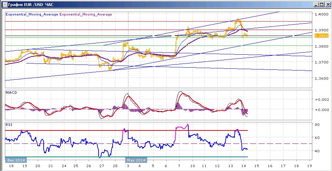Screen dimensions: 332x171
Task: Click the RSI 80 scale label
Action: click(318, 124)
